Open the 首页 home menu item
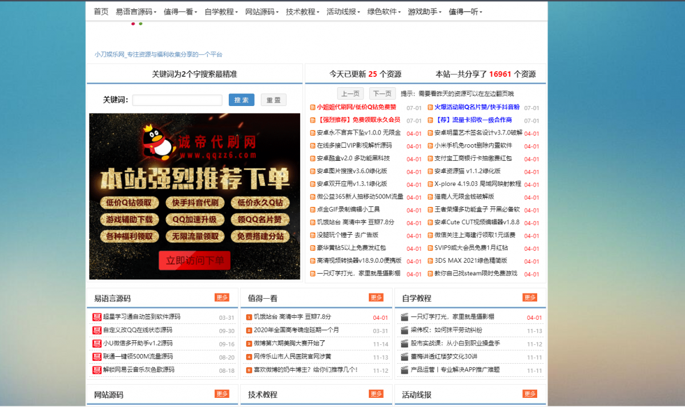The height and width of the screenshot is (407, 685). 101,11
